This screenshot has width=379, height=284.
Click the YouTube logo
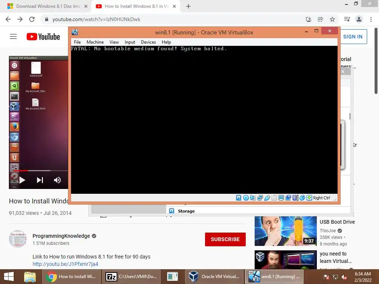click(x=43, y=37)
